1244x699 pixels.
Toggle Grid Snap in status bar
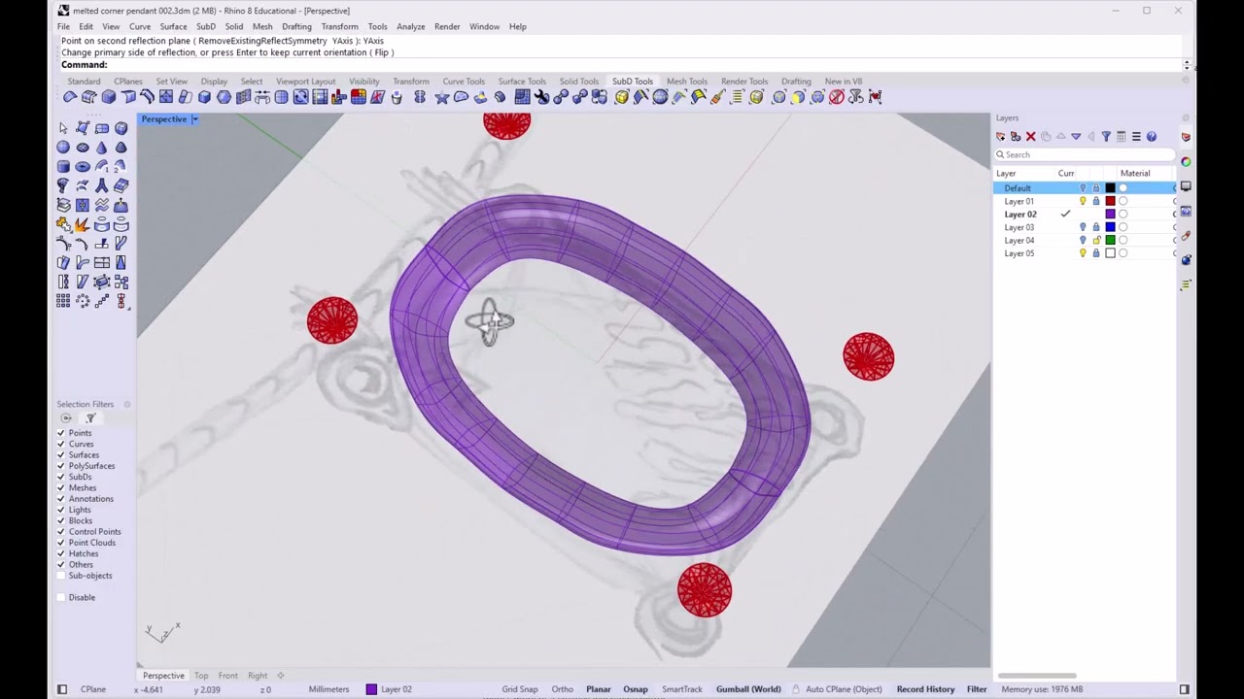coord(520,689)
